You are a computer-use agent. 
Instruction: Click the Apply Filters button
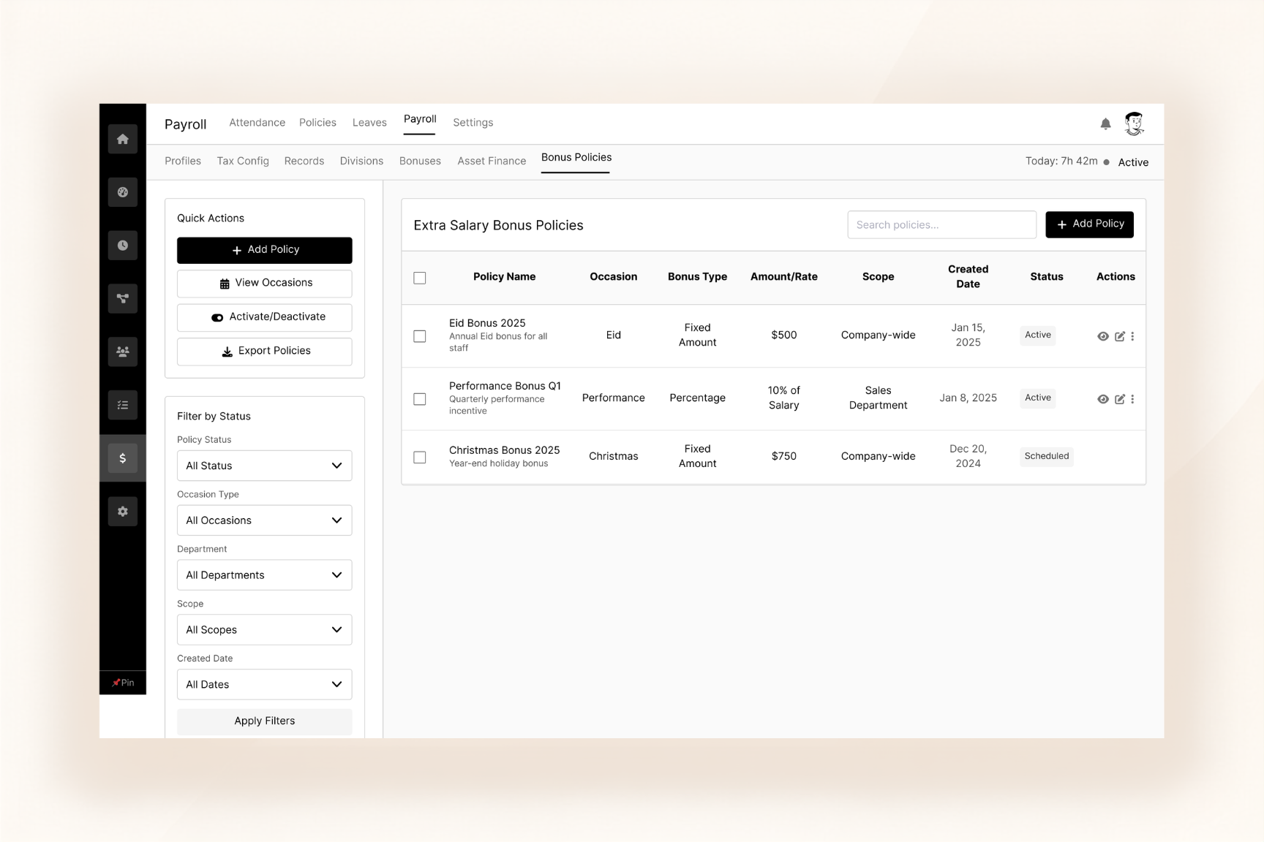[x=264, y=721]
